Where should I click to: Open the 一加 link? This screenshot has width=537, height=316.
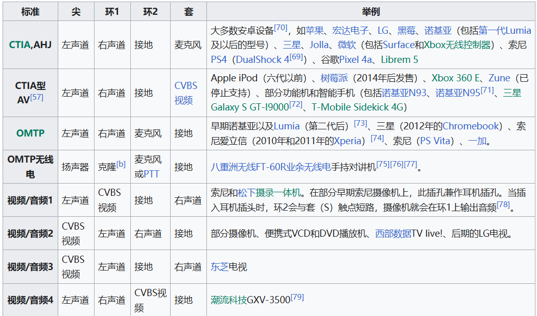point(477,141)
